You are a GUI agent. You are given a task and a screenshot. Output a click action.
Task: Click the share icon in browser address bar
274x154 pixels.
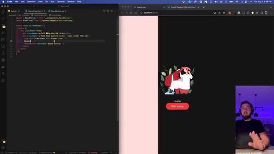[x=219, y=13]
